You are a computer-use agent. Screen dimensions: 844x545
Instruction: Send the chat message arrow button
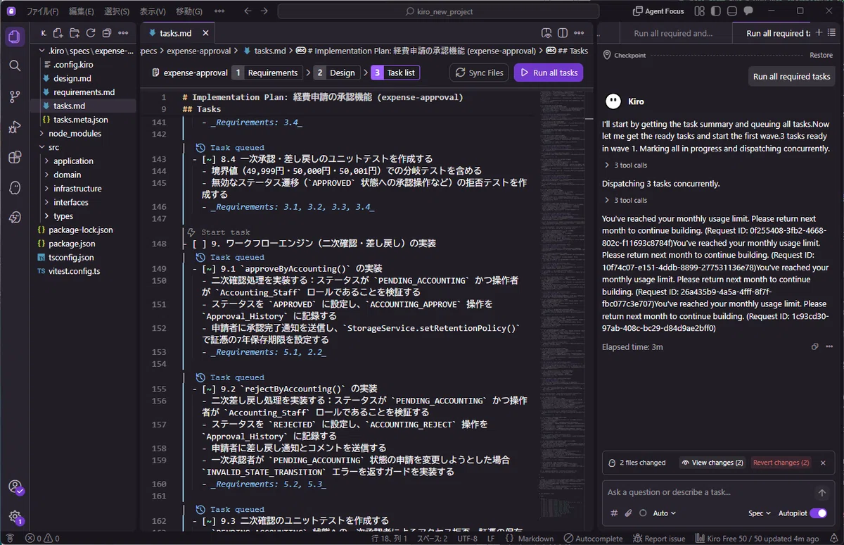click(821, 493)
